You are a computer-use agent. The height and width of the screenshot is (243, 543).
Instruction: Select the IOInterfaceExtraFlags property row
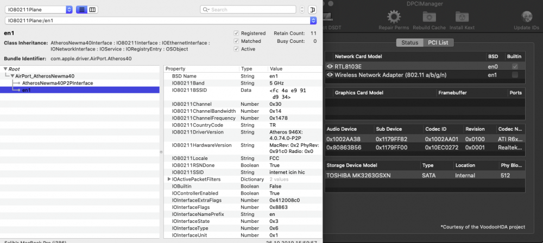click(x=243, y=200)
